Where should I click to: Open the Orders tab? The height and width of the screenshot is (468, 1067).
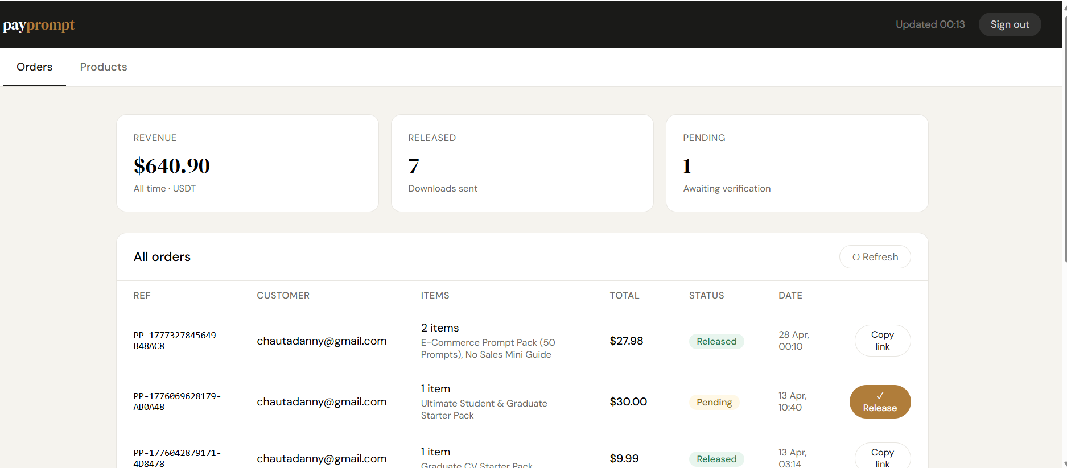(x=34, y=67)
